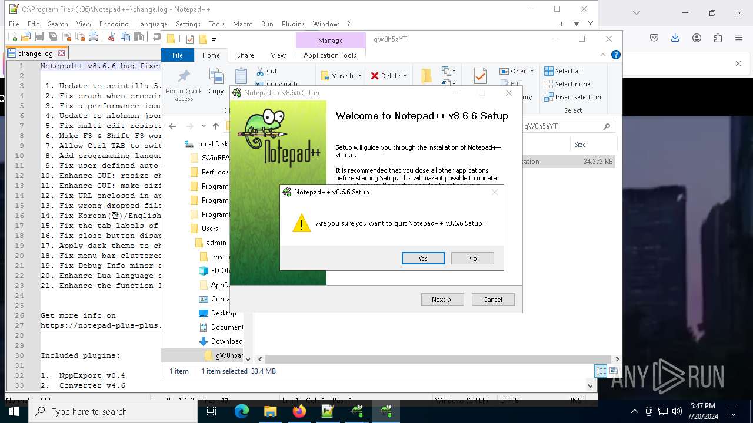Click Firefox Extensions puzzle icon

718,38
